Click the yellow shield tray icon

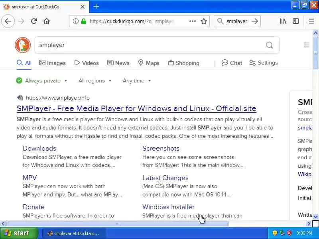[x=275, y=233]
